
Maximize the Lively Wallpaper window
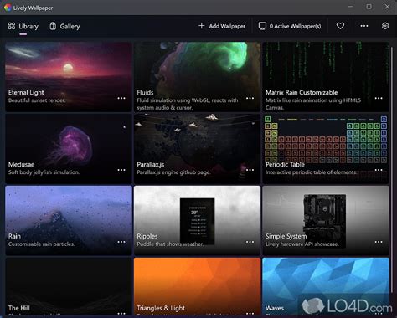pyautogui.click(x=369, y=7)
